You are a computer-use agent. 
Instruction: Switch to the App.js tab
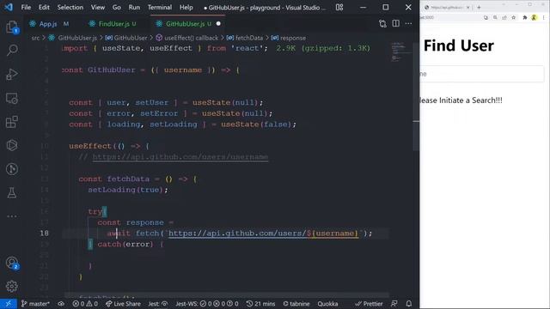pyautogui.click(x=49, y=23)
